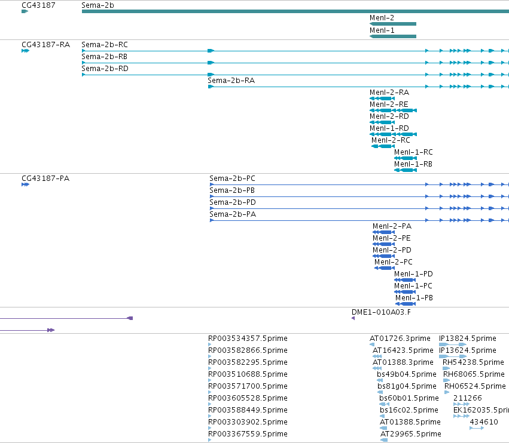Click the Menl-1-PC protein glyph
509x443 pixels.
(405, 292)
